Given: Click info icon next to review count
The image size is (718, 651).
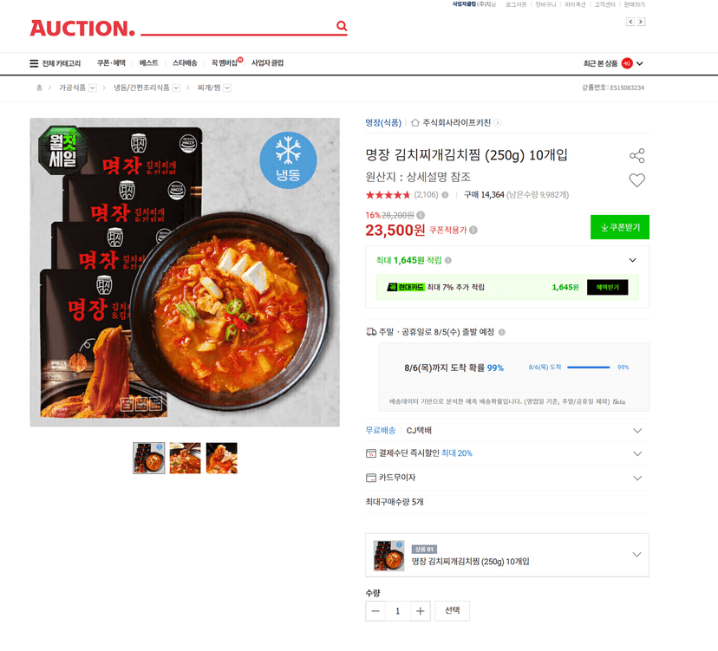Looking at the screenshot, I should click(x=445, y=195).
